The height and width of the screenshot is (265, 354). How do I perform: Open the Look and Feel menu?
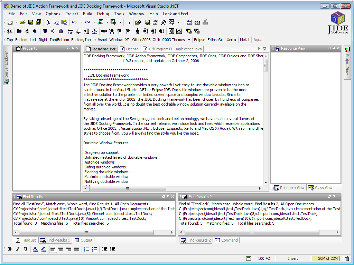pos(175,14)
